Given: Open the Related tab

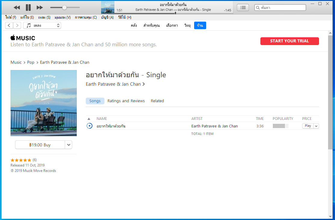Looking at the screenshot, I should click(157, 101).
